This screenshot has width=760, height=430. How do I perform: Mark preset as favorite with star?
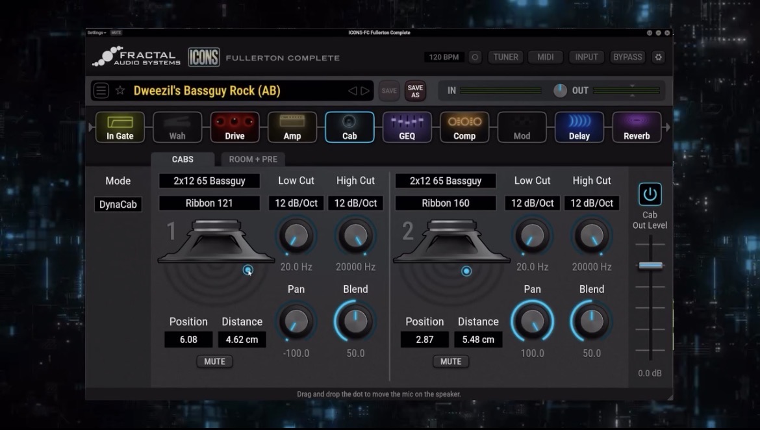click(120, 91)
